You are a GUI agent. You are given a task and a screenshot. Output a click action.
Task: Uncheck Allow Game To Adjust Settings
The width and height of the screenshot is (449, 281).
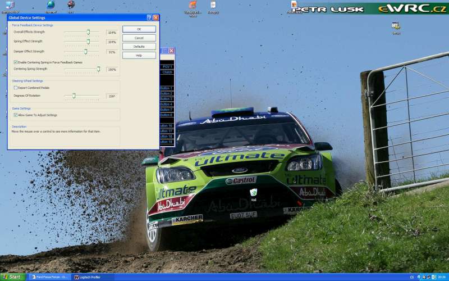coord(15,115)
